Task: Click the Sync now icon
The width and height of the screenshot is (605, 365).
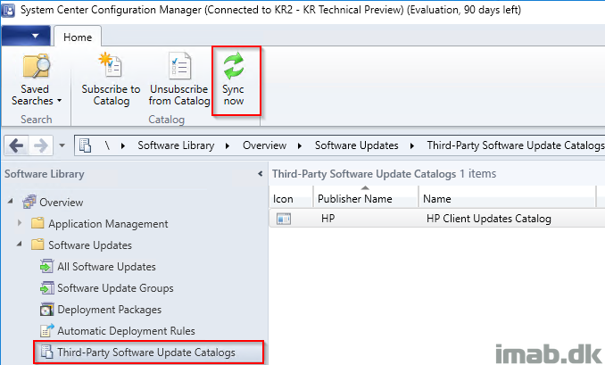Action: [234, 65]
